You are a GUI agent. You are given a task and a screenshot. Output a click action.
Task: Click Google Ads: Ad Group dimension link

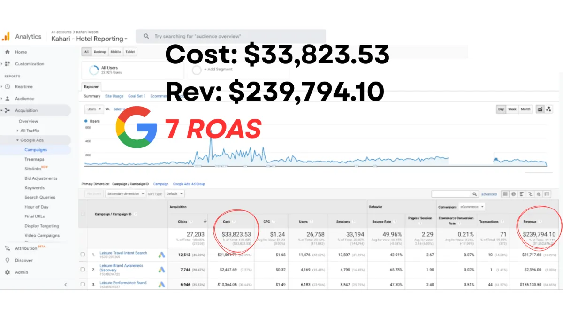pos(189,184)
